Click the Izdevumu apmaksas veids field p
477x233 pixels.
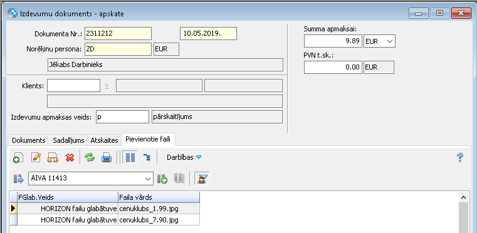coord(123,116)
